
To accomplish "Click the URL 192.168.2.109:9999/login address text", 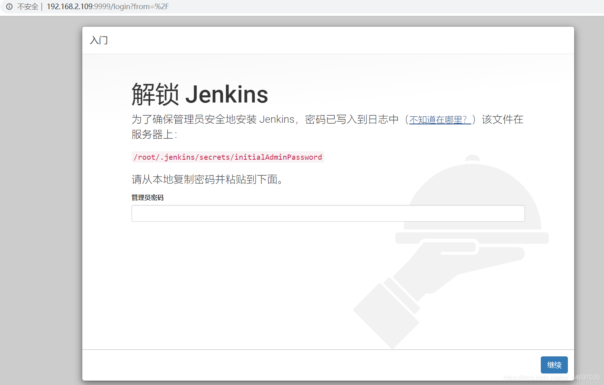I will (x=108, y=7).
